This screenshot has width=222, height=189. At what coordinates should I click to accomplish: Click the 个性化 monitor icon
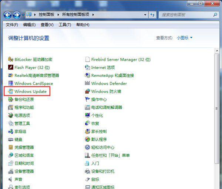coord(87,115)
